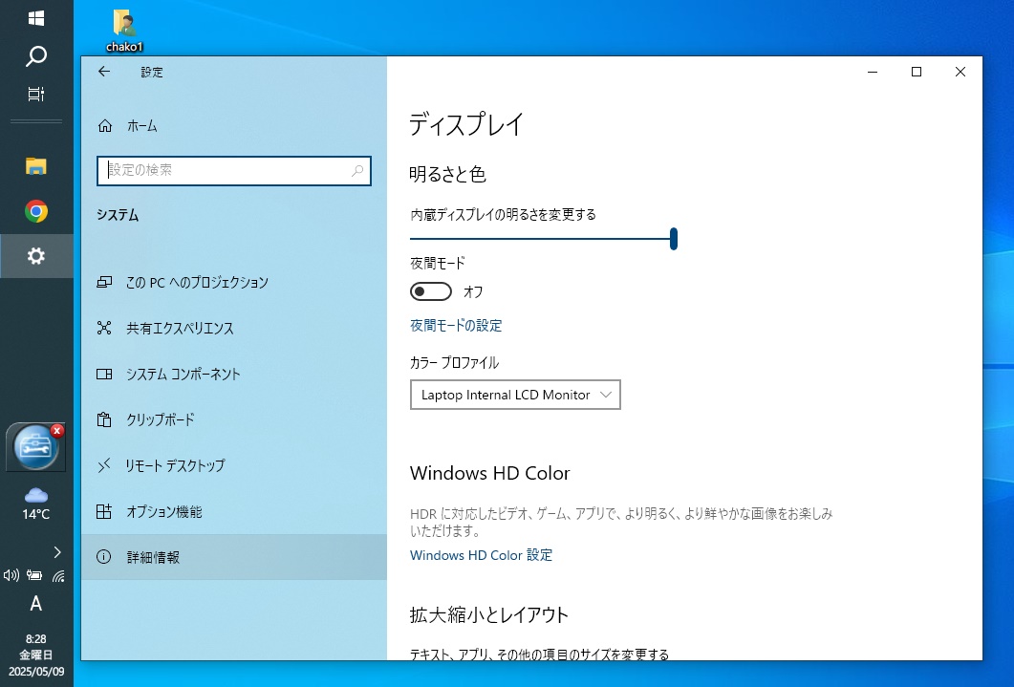Go back using the Settings back arrow
The width and height of the screenshot is (1014, 687).
tap(104, 72)
